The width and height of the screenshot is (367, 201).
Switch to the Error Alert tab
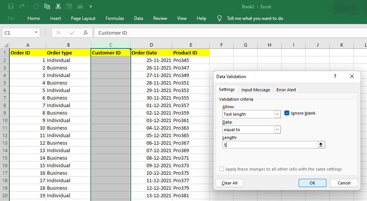pos(286,90)
